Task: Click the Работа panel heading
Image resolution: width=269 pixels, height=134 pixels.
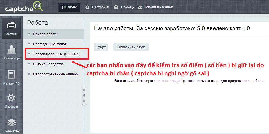Action: pyautogui.click(x=37, y=23)
